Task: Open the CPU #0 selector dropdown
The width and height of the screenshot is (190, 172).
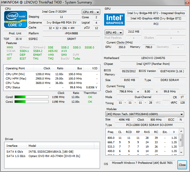Action: [91, 12]
